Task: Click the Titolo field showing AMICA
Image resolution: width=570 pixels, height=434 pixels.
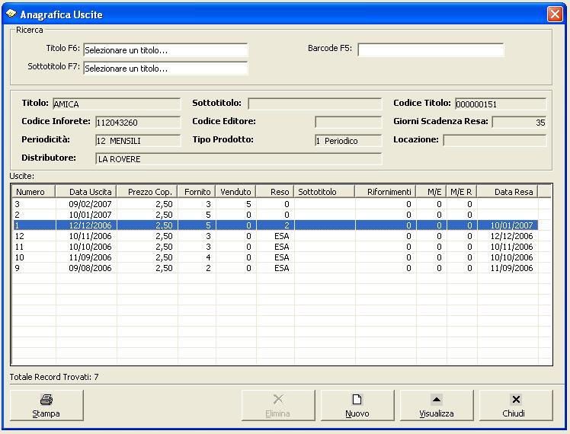Action: pyautogui.click(x=117, y=104)
